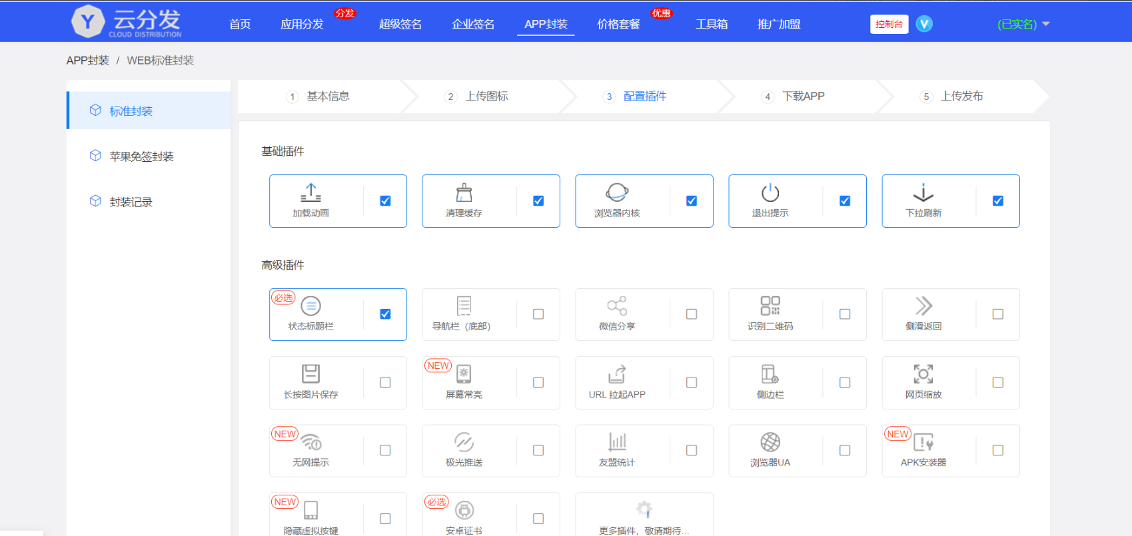Enable the 微信分享 checkbox
1132x536 pixels.
tap(692, 314)
